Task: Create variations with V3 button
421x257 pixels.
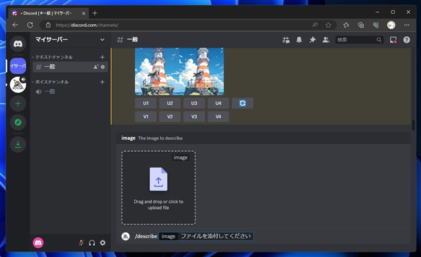Action: pyautogui.click(x=194, y=117)
